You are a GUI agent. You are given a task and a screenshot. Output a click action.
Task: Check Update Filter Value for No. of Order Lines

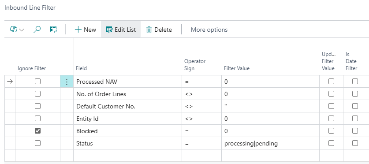pyautogui.click(x=332, y=94)
